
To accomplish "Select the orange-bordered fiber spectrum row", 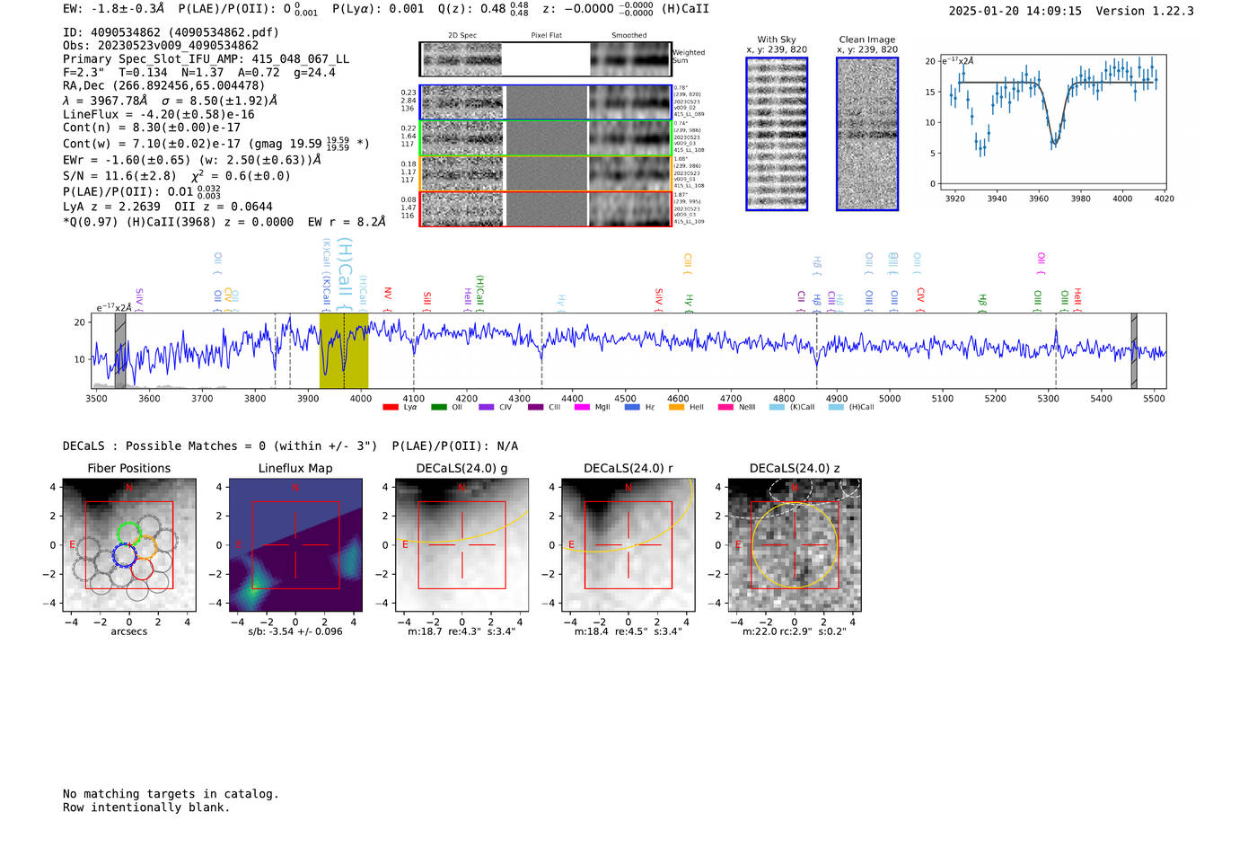I will tap(546, 173).
